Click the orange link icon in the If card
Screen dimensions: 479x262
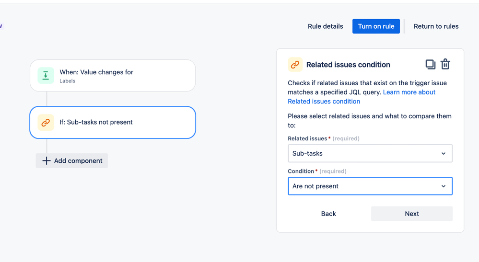point(46,123)
